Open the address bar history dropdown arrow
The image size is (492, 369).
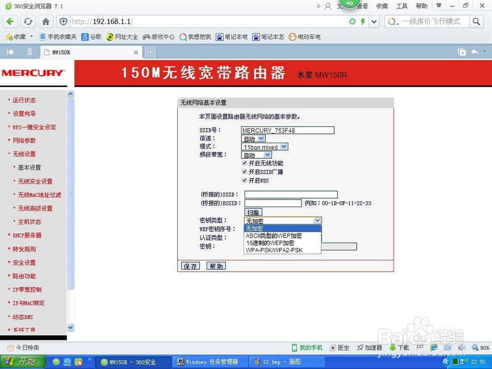[374, 22]
